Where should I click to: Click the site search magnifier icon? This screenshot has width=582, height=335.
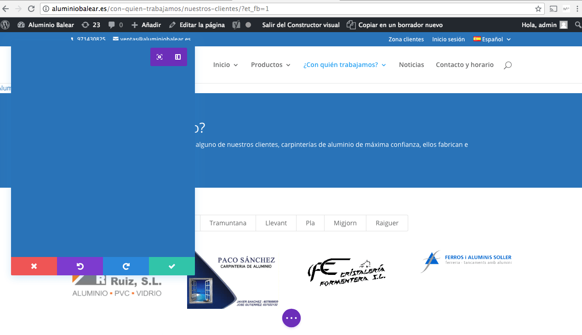click(508, 65)
